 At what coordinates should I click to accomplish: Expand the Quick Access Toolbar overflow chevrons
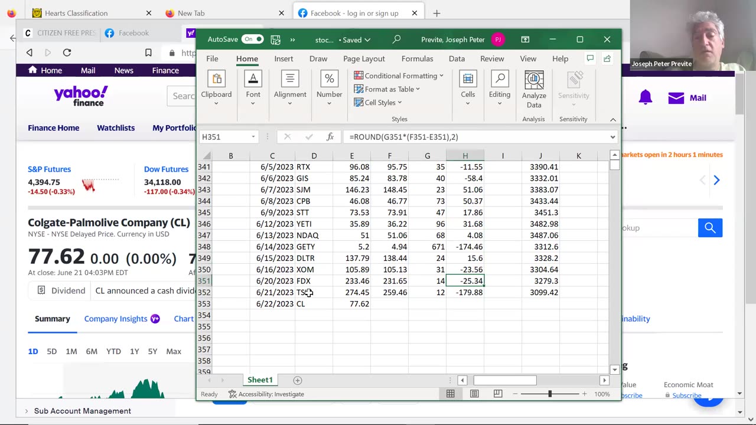pos(292,40)
